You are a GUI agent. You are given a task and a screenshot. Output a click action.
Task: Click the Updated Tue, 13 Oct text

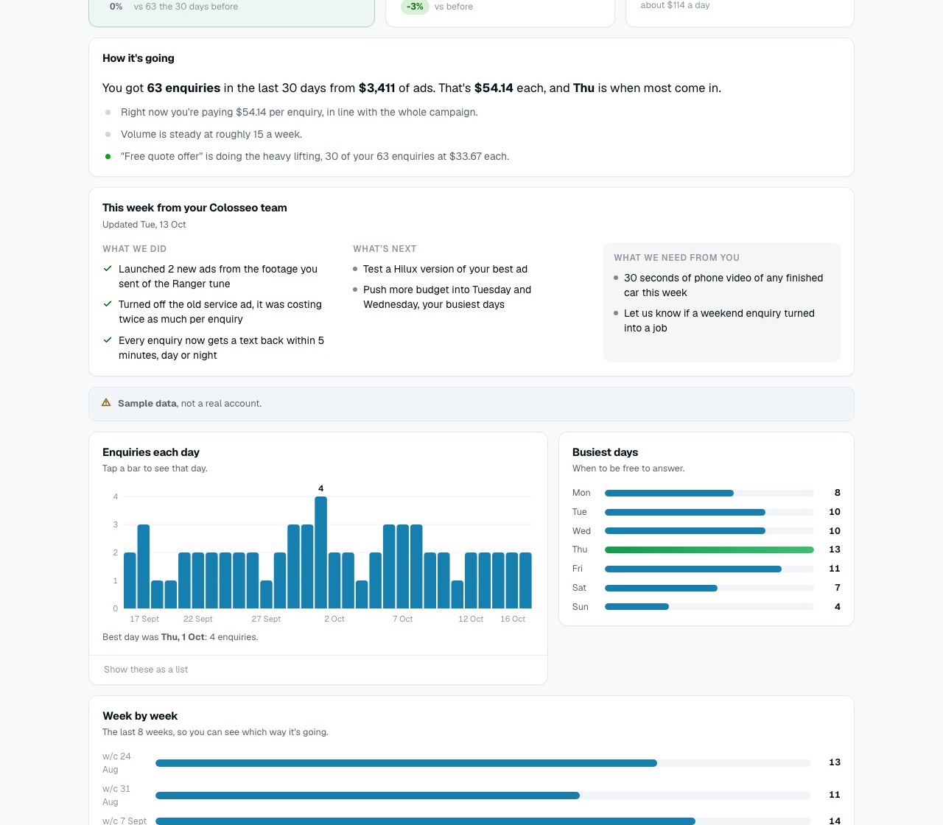[x=144, y=225]
